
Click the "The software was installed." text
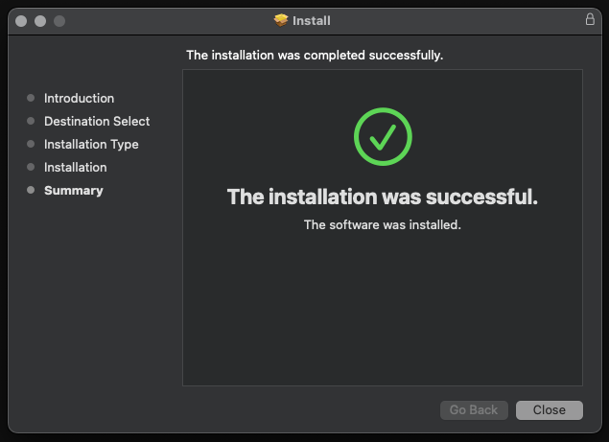382,224
